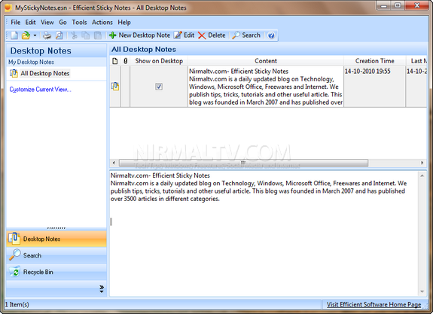This screenshot has height=314, width=433.
Task: Click the Search magnifier pane icon
Action: click(14, 255)
